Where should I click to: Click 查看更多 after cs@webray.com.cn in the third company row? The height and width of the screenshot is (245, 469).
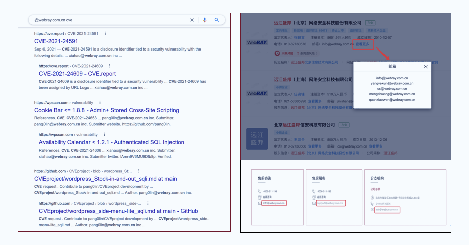[376, 146]
